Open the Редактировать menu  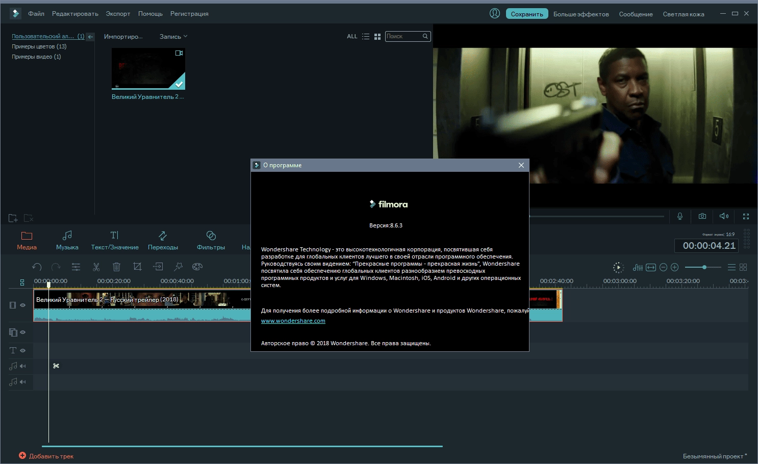(x=75, y=14)
